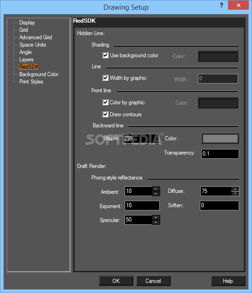This screenshot has height=293, width=252.
Task: Click the Shading color swatch
Action: (x=218, y=56)
